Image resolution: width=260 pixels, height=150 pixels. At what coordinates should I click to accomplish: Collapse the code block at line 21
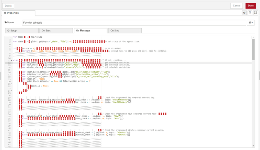coord(11,84)
